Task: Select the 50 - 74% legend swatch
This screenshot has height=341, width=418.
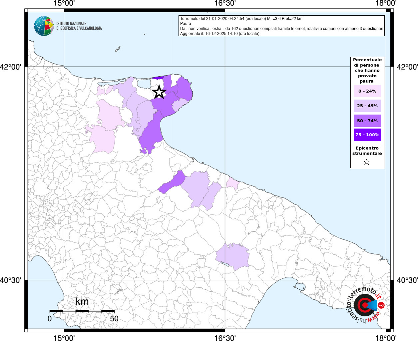Action: tap(367, 121)
